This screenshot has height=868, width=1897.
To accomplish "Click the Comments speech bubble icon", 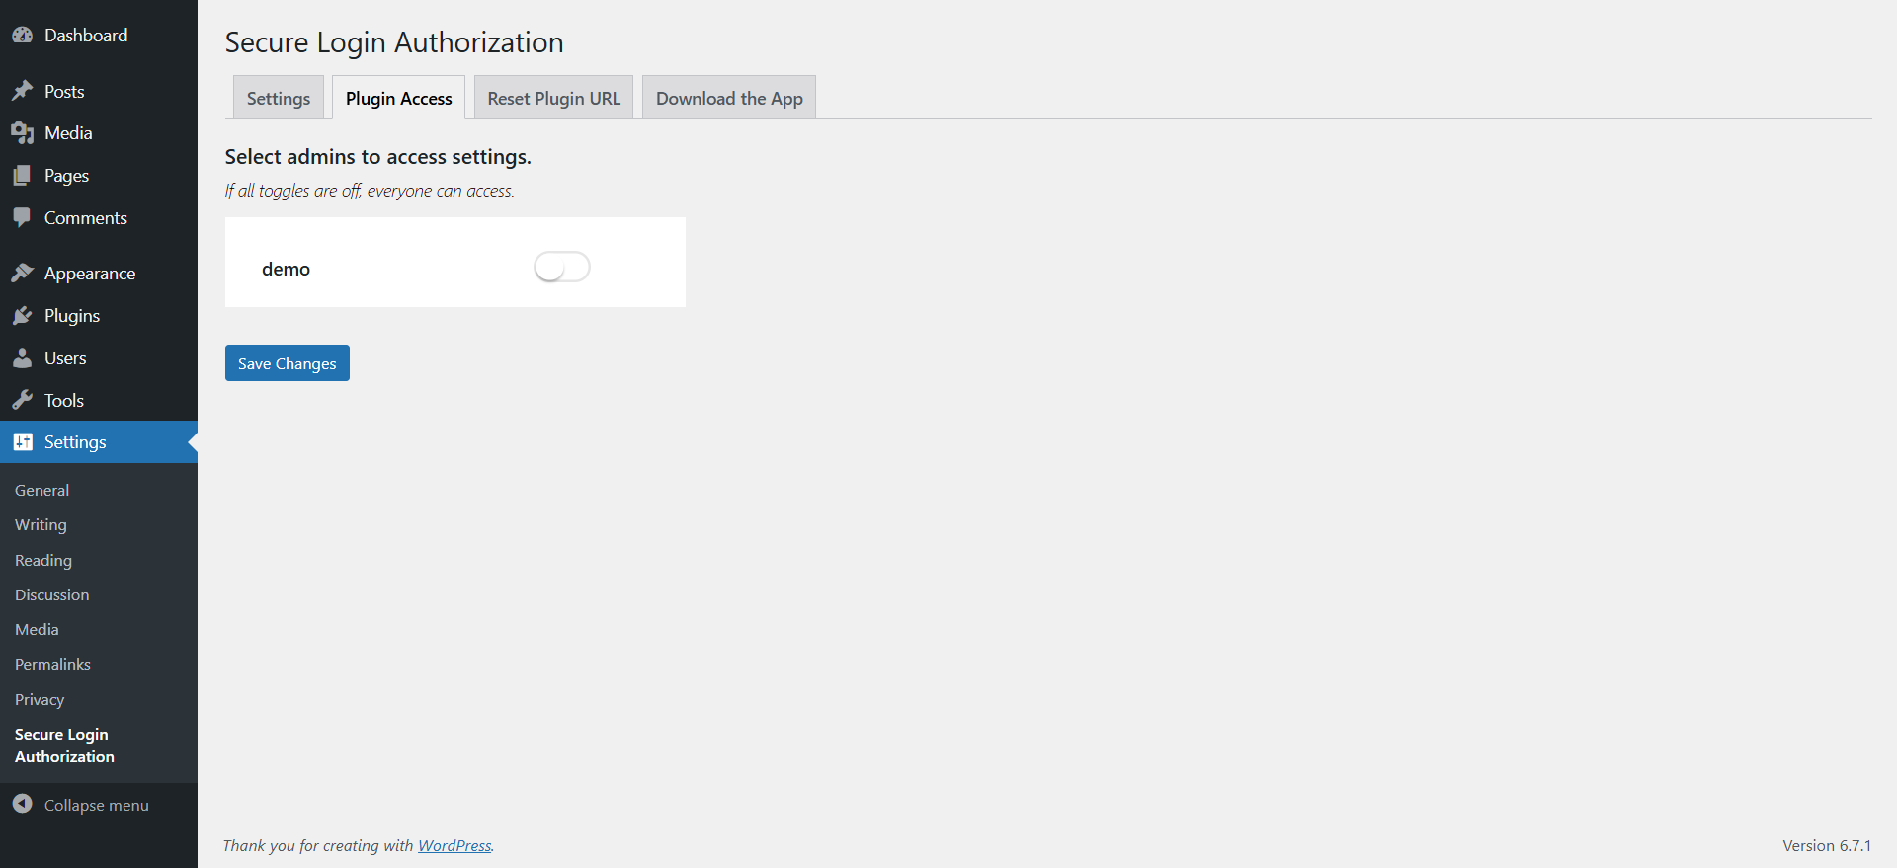I will click(23, 218).
